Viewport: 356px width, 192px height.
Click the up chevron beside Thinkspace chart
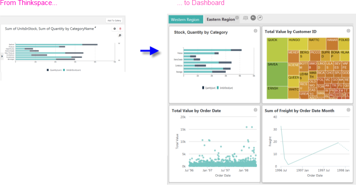pyautogui.click(x=119, y=60)
